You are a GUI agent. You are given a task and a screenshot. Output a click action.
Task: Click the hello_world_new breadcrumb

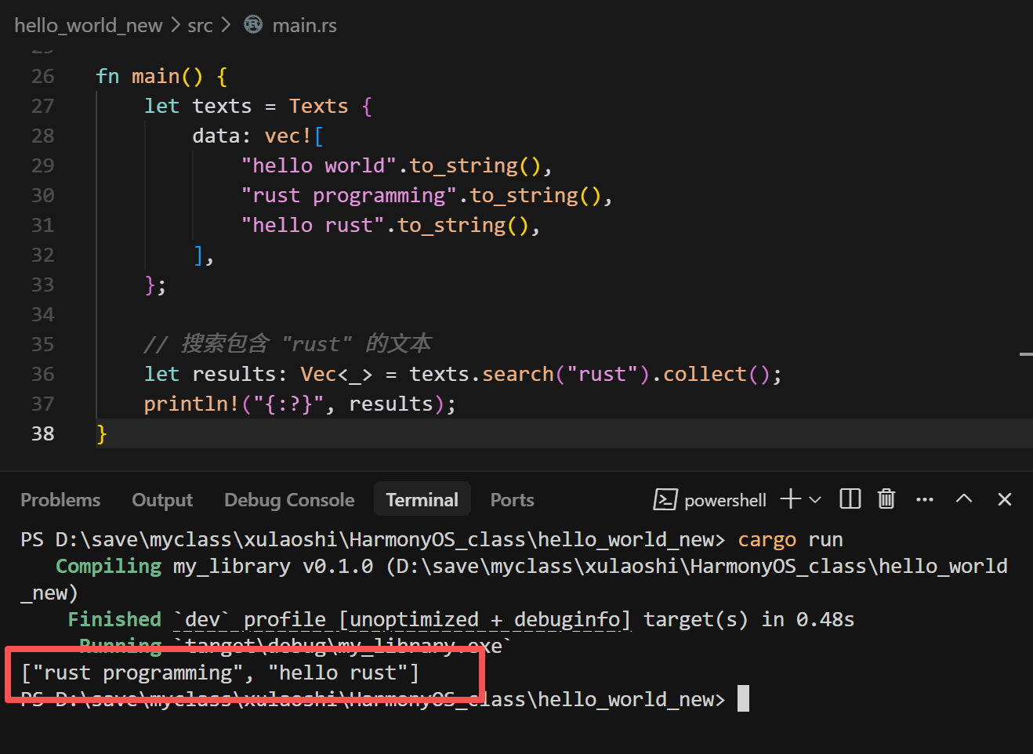point(88,25)
